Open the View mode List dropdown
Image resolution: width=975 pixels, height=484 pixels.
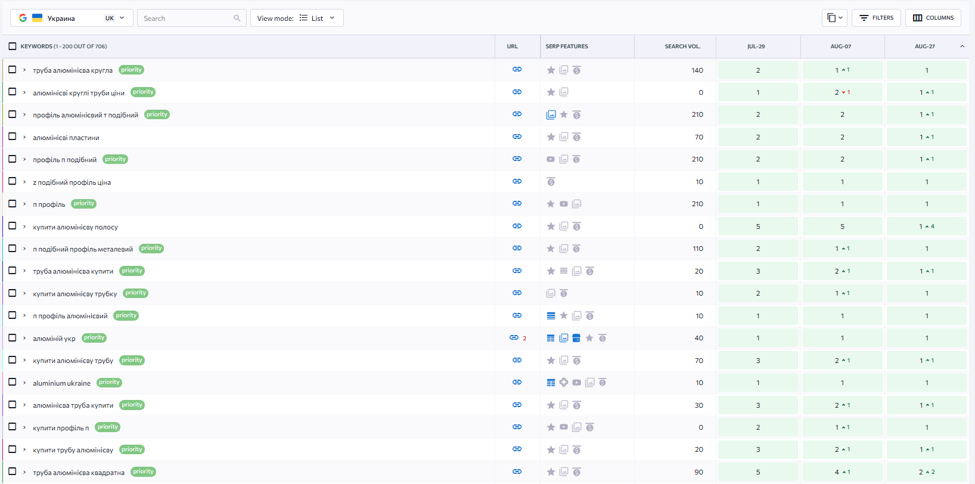(297, 18)
